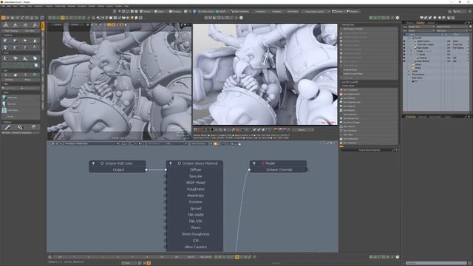Open the Assign Material dropdown
Viewport: 473px width, 266px height.
pyautogui.click(x=452, y=27)
